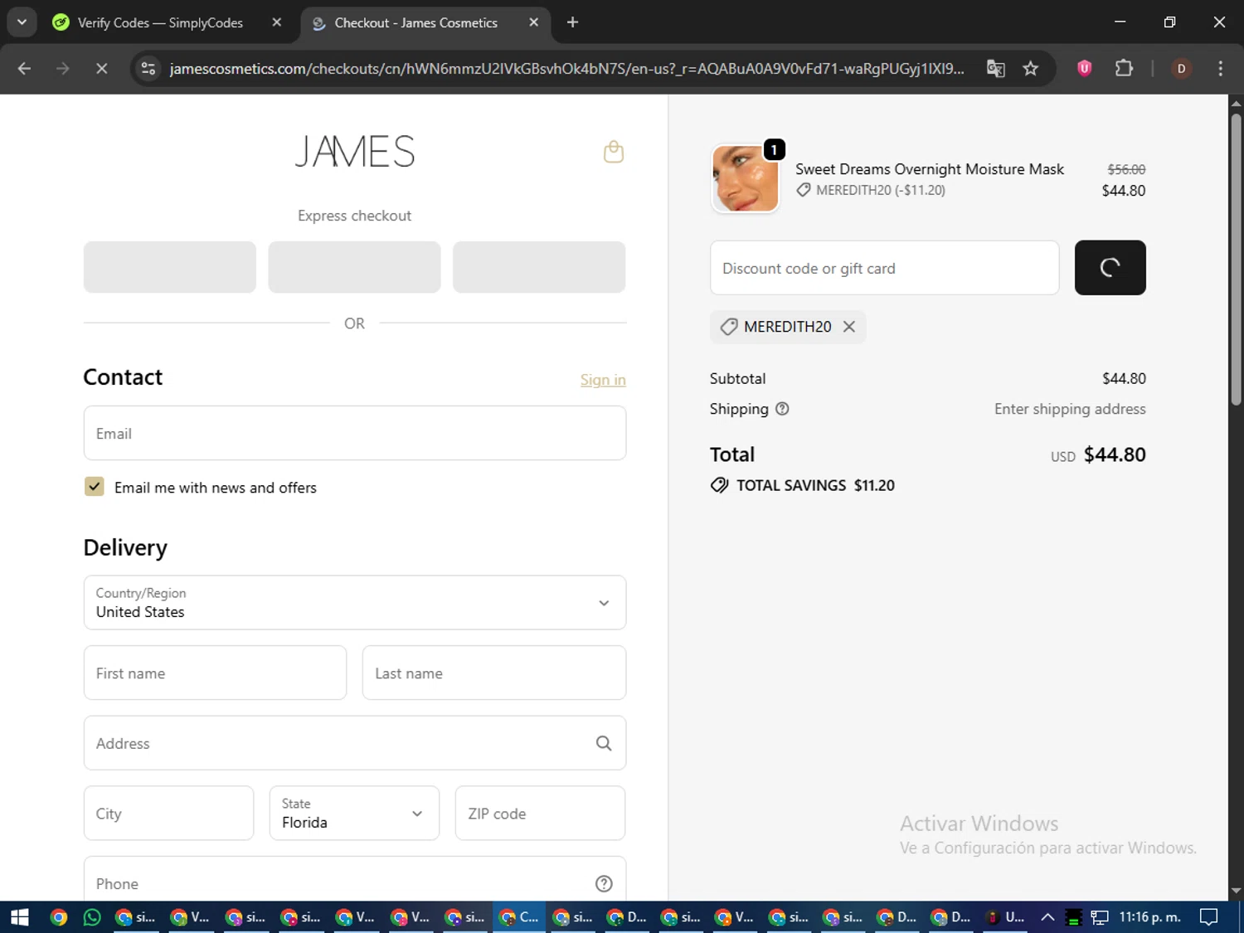Viewport: 1244px width, 933px height.
Task: Focus the Discount code or gift card field
Action: (885, 268)
